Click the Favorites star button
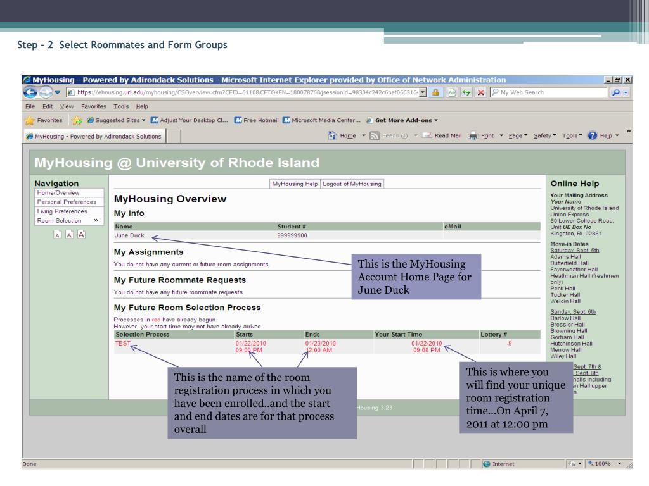 [x=44, y=120]
